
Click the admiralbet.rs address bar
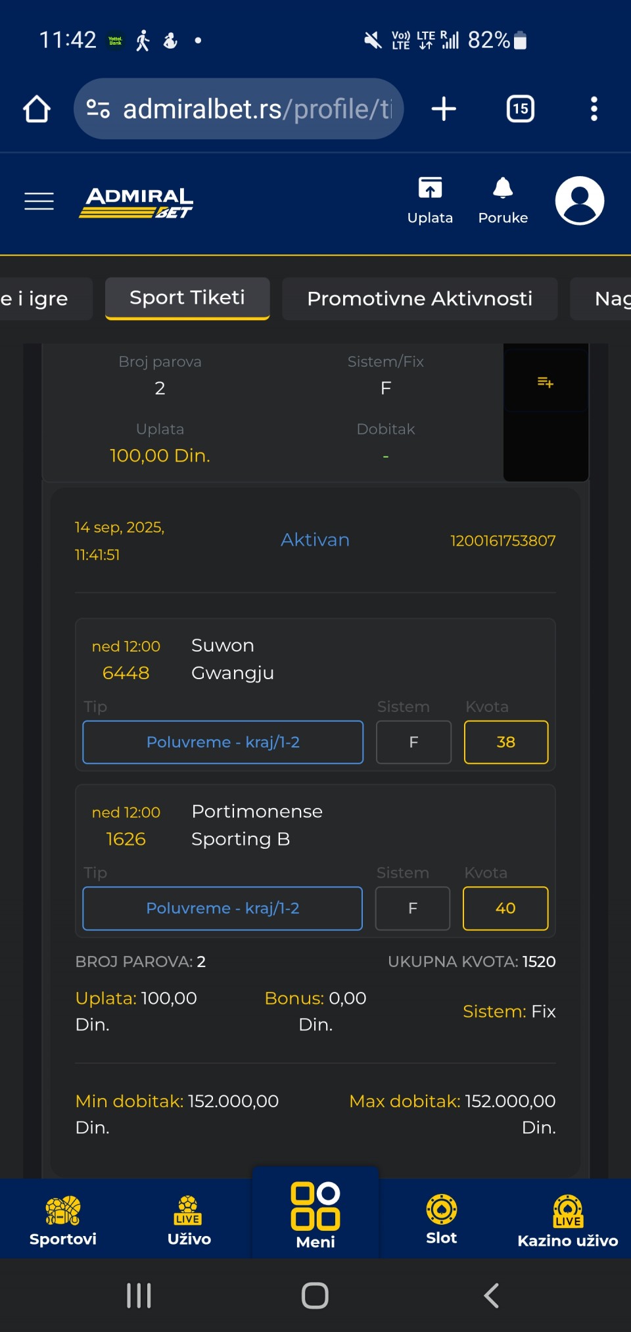click(x=239, y=108)
